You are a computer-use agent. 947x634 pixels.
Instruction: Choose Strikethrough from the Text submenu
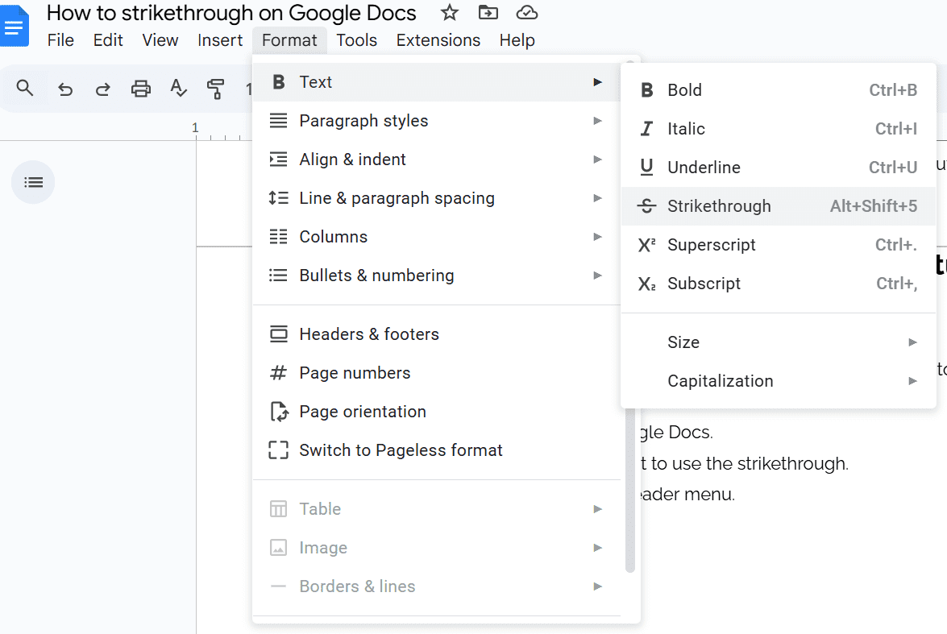[779, 206]
